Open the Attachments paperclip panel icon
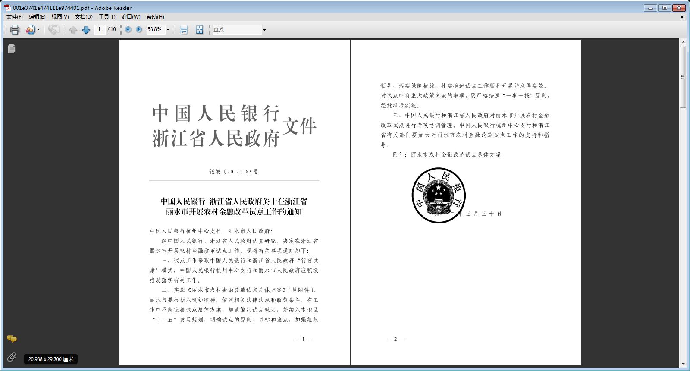Screen dimensions: 690x371 tap(12, 357)
